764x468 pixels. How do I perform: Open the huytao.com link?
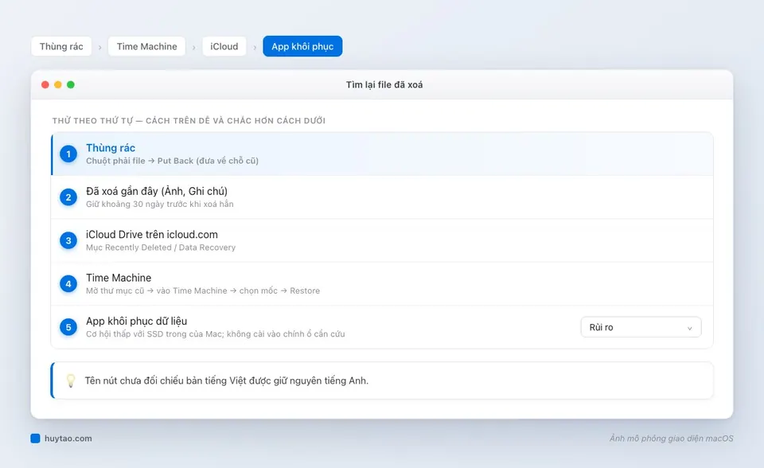click(68, 439)
